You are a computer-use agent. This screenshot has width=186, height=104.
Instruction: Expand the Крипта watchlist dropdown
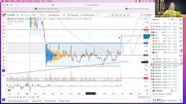pos(156,20)
